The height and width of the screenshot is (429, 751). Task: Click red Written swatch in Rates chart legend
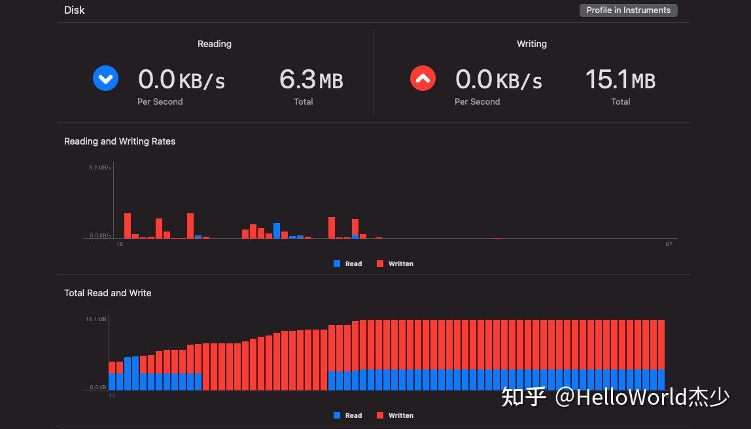(380, 264)
